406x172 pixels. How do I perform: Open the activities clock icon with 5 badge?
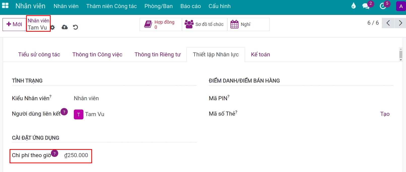click(383, 6)
